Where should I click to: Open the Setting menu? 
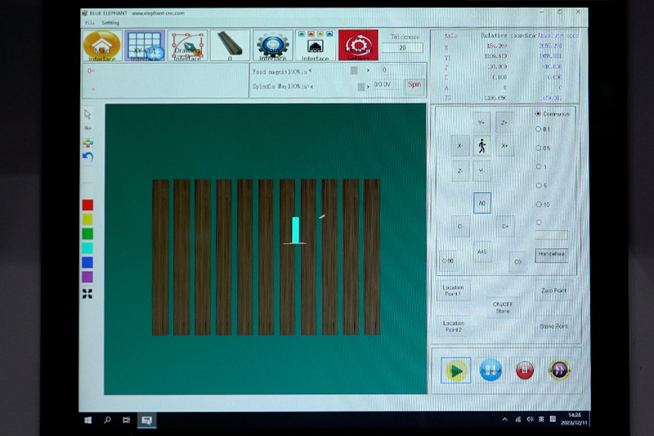click(x=110, y=23)
